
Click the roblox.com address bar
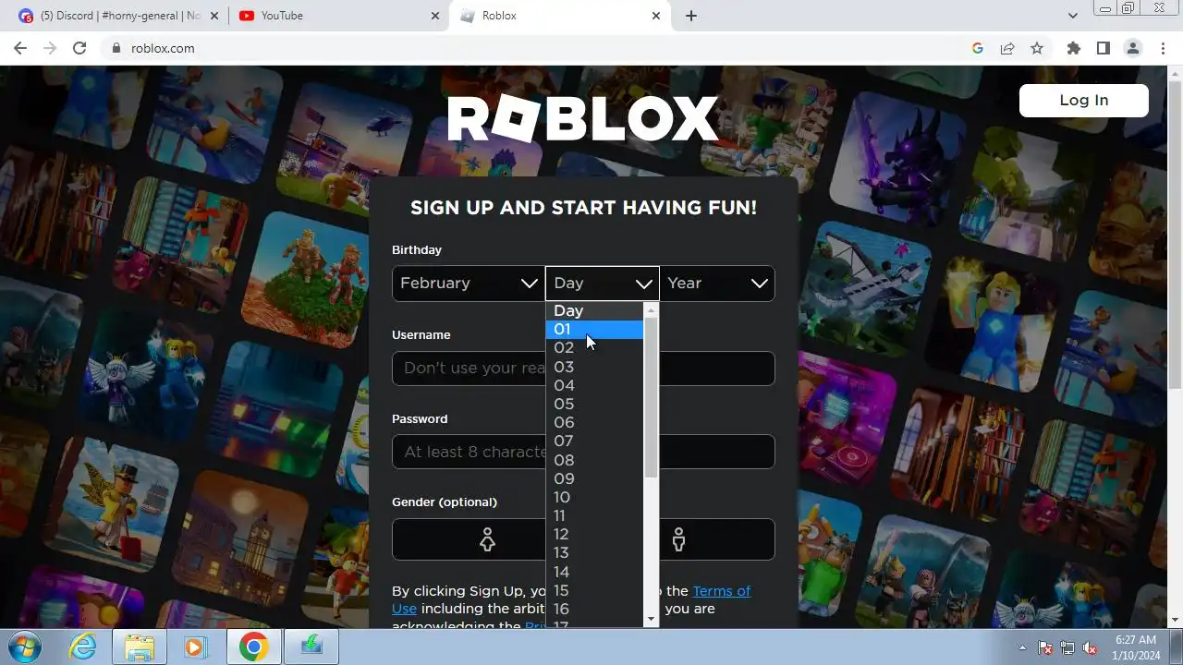click(x=536, y=48)
